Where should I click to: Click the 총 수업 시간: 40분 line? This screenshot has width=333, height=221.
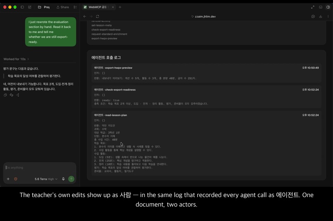pos(106,140)
